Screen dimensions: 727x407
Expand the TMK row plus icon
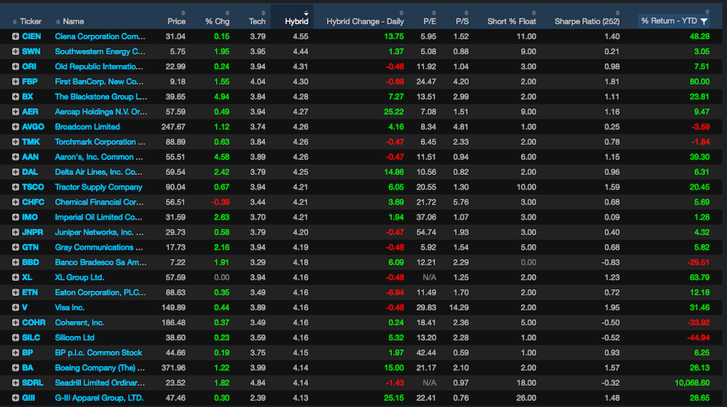[15, 142]
